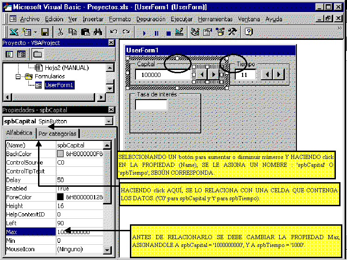This screenshot has width=347, height=260.
Task: Click the View Object icon in the Project panel
Action: [21, 54]
